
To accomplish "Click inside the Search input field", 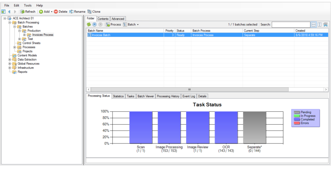I will 291,25.
